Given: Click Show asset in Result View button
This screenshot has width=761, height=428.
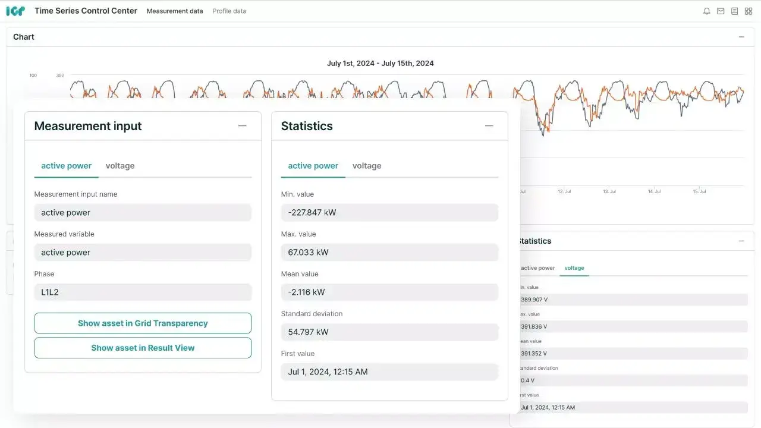Looking at the screenshot, I should pos(143,348).
